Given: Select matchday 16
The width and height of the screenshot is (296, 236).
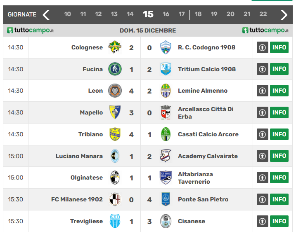Looking at the screenshot, I should tap(166, 14).
